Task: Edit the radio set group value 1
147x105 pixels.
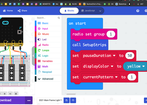Action: click(x=111, y=34)
